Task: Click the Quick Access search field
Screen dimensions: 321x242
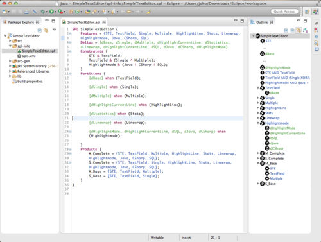Action: (284, 12)
